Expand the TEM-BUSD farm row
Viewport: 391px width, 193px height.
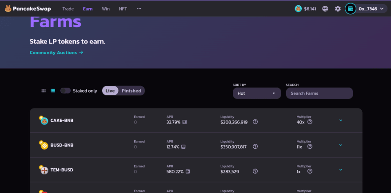(341, 170)
